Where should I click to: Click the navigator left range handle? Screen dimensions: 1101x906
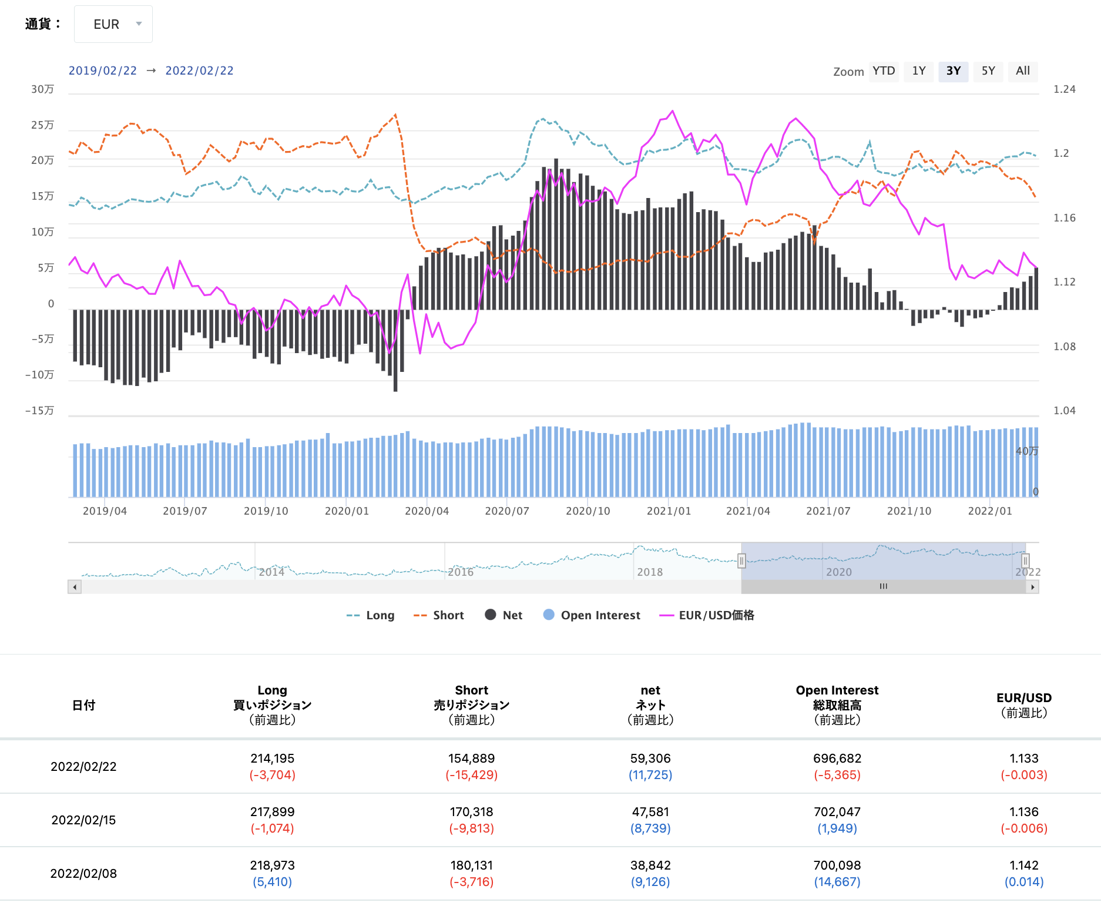coord(741,561)
